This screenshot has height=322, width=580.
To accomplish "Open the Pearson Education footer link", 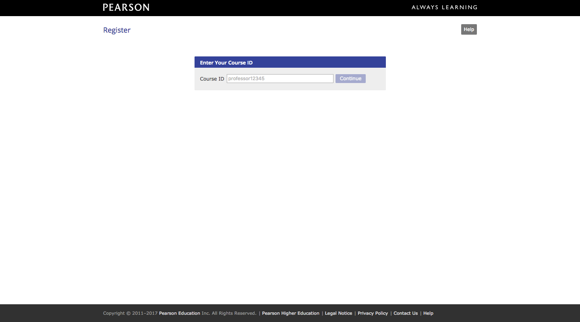I will (180, 314).
